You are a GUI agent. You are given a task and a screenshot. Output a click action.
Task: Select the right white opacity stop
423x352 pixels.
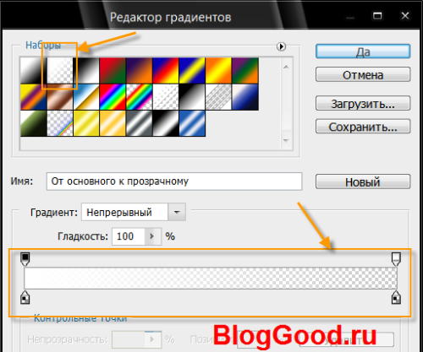pyautogui.click(x=396, y=259)
